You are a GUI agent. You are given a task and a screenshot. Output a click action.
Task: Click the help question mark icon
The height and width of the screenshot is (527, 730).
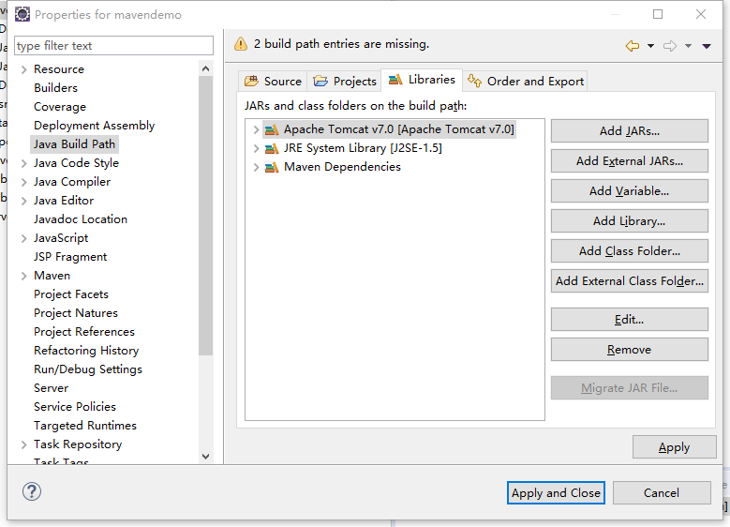coord(32,491)
